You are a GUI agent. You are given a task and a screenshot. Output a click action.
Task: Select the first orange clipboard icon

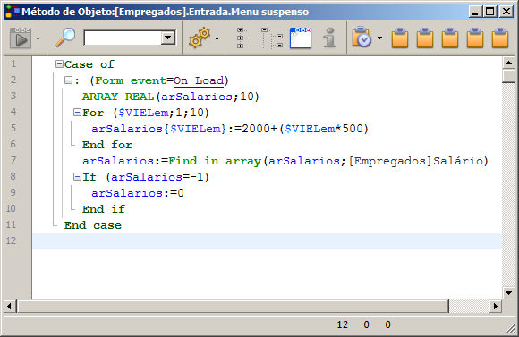point(400,38)
